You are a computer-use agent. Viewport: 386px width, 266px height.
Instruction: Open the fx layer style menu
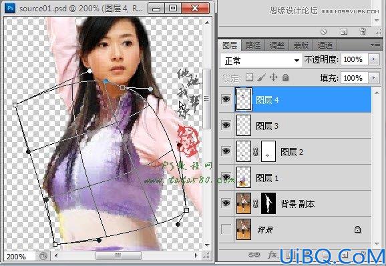point(272,255)
